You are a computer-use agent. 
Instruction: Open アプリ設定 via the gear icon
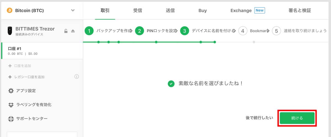(x=11, y=91)
